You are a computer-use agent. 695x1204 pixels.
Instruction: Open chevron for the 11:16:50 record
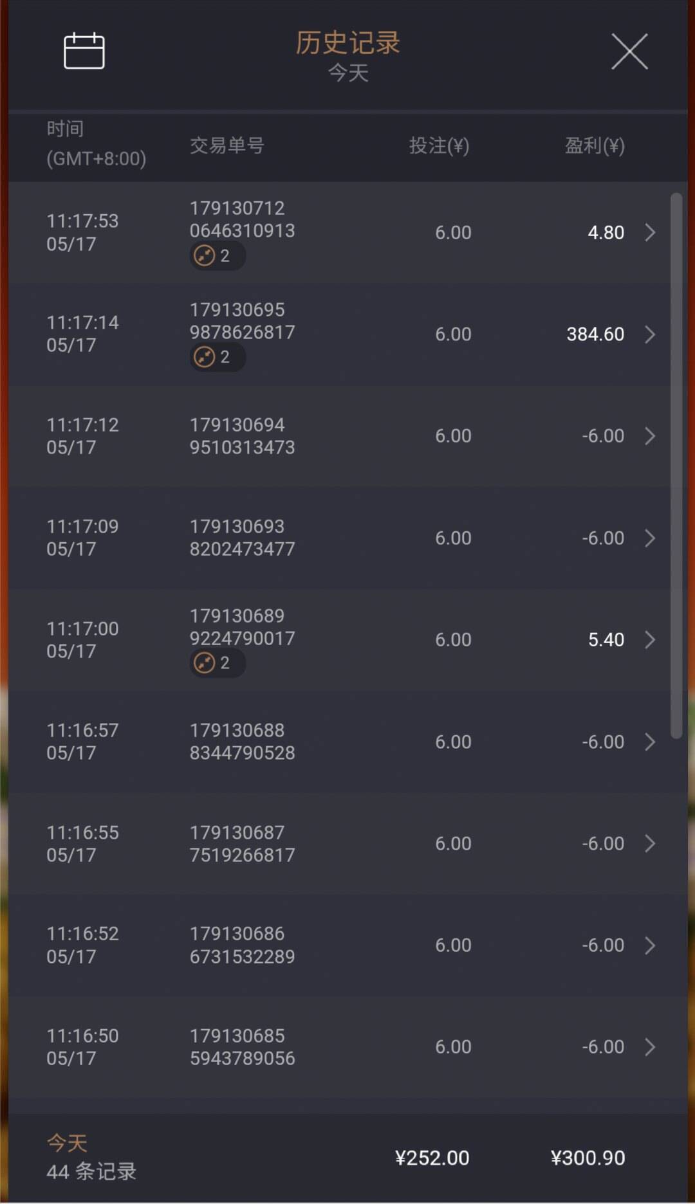pos(651,1047)
